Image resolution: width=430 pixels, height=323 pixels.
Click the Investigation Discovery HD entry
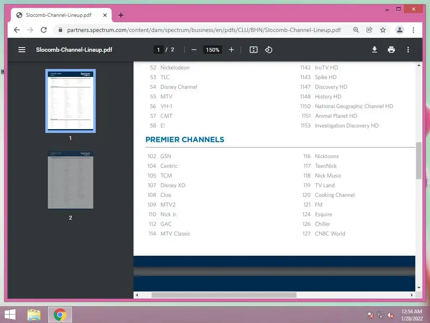[346, 125]
